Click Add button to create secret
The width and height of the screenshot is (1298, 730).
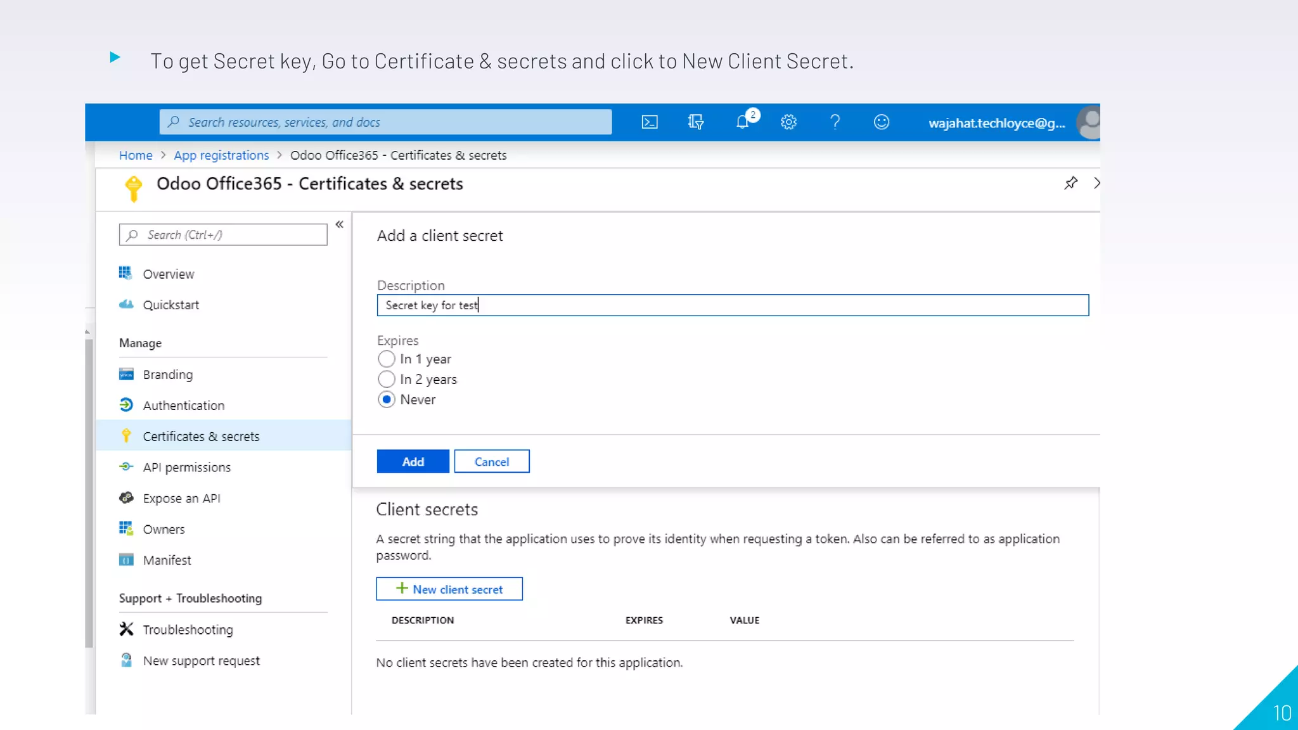pos(413,461)
